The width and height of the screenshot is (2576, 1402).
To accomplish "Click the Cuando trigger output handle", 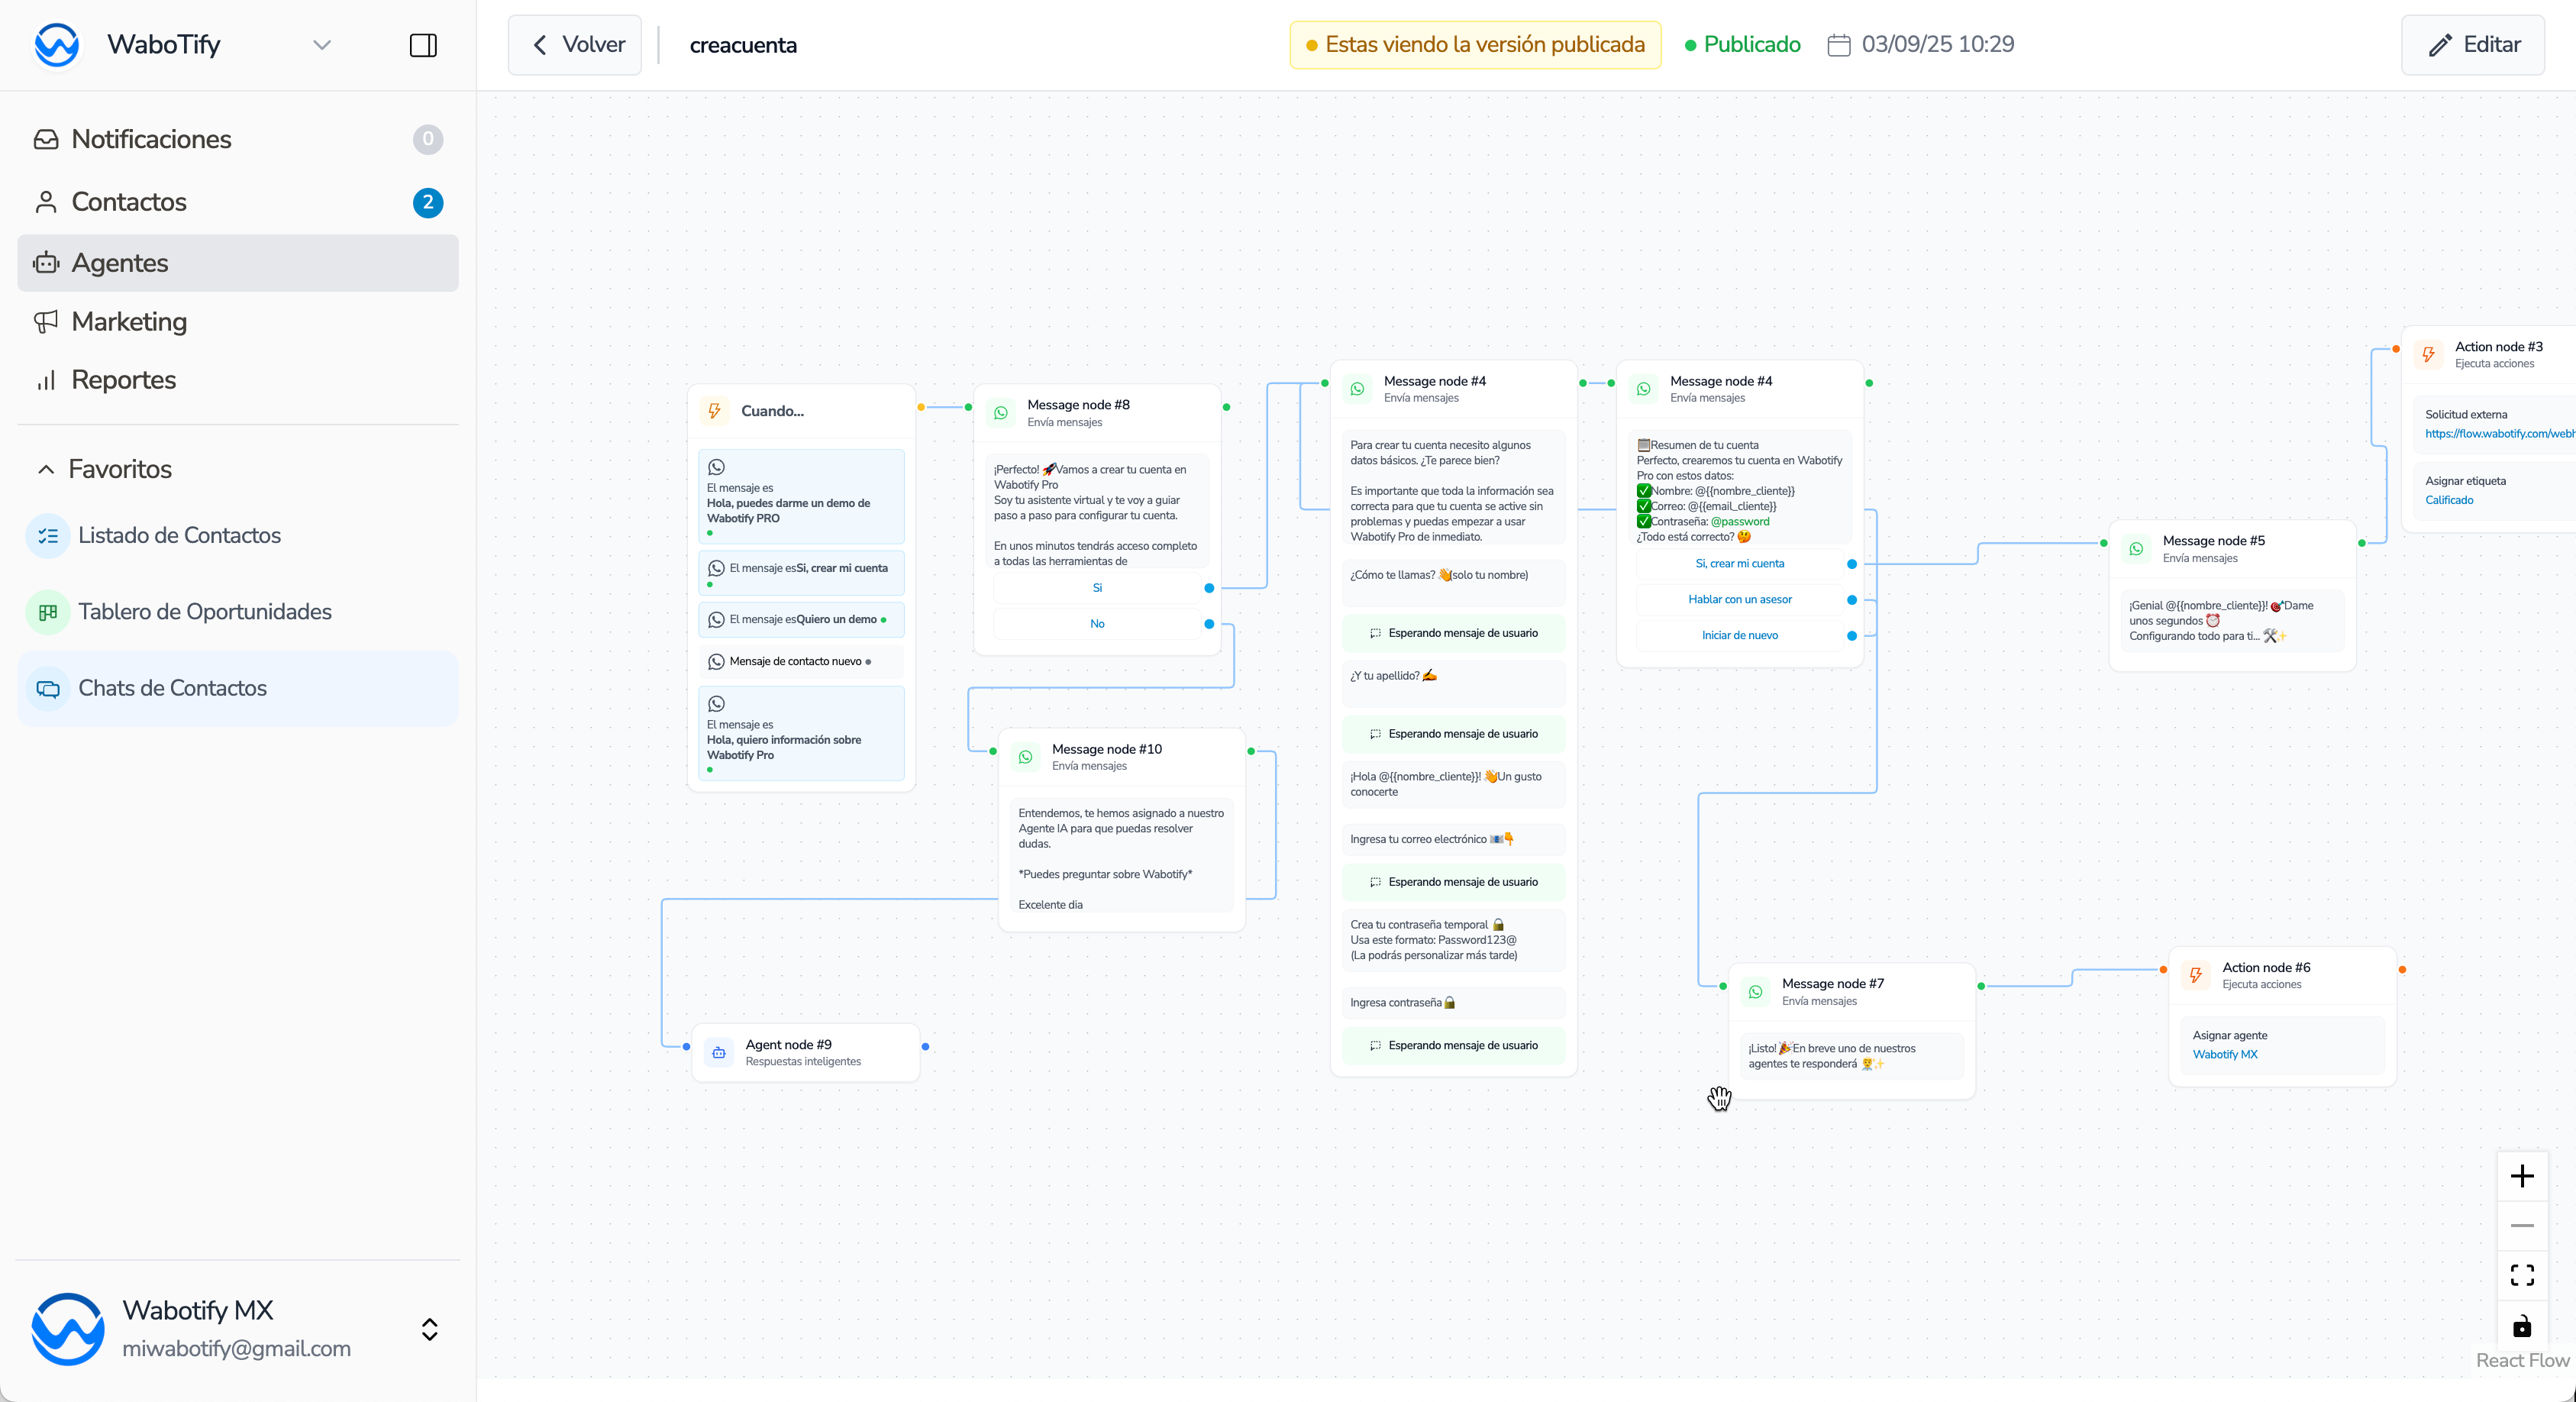I will 921,408.
